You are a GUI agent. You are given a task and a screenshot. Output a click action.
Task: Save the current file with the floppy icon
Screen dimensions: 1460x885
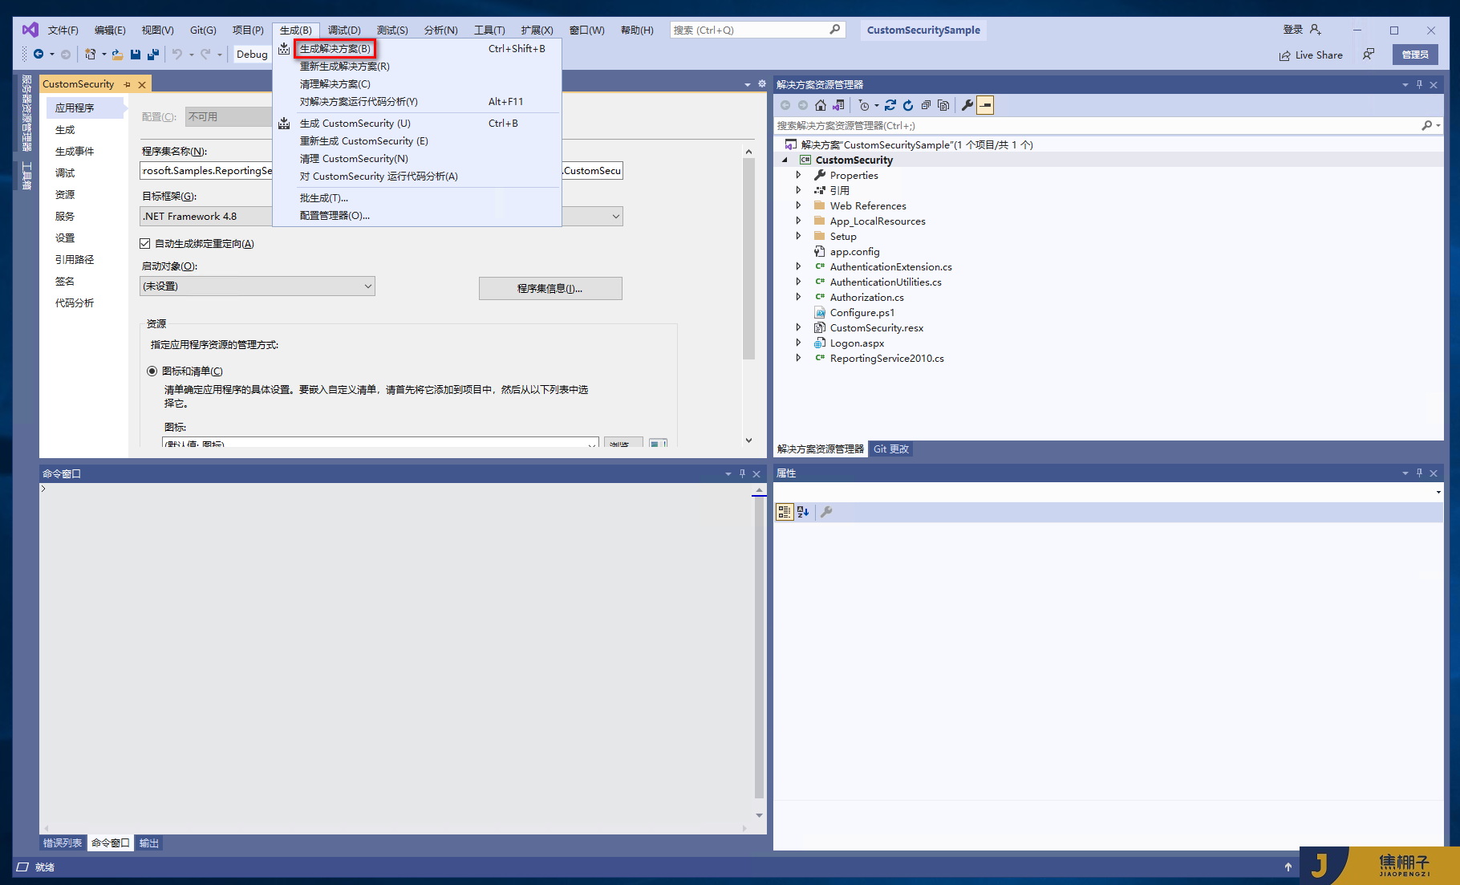[x=136, y=55]
